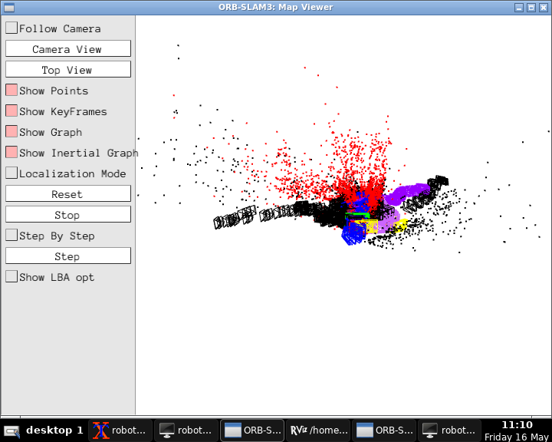Click the blue keyframe cluster in map view
552x442 pixels.
[353, 233]
